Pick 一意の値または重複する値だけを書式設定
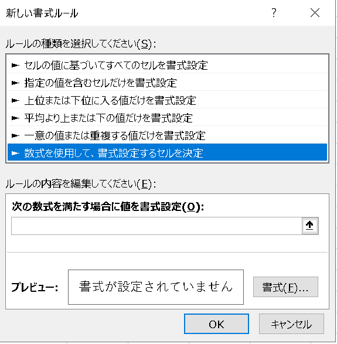Image resolution: width=337 pixels, height=344 pixels. (x=167, y=135)
